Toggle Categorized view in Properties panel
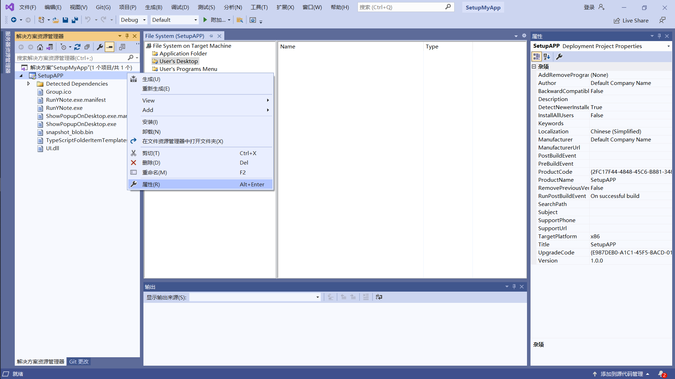Viewport: 675px width, 379px height. click(536, 56)
